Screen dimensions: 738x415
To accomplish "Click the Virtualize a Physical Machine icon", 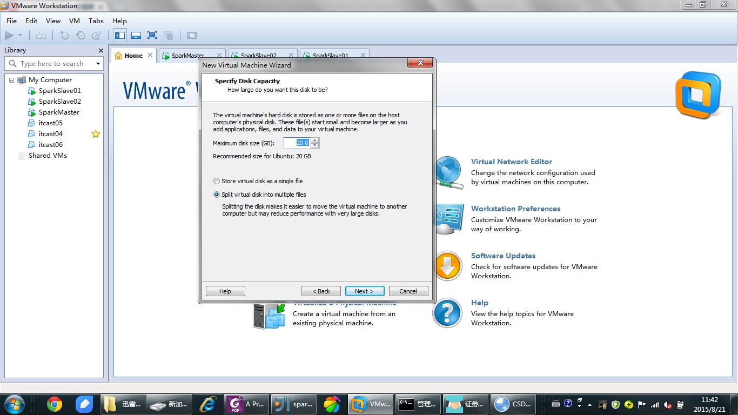I will 269,316.
